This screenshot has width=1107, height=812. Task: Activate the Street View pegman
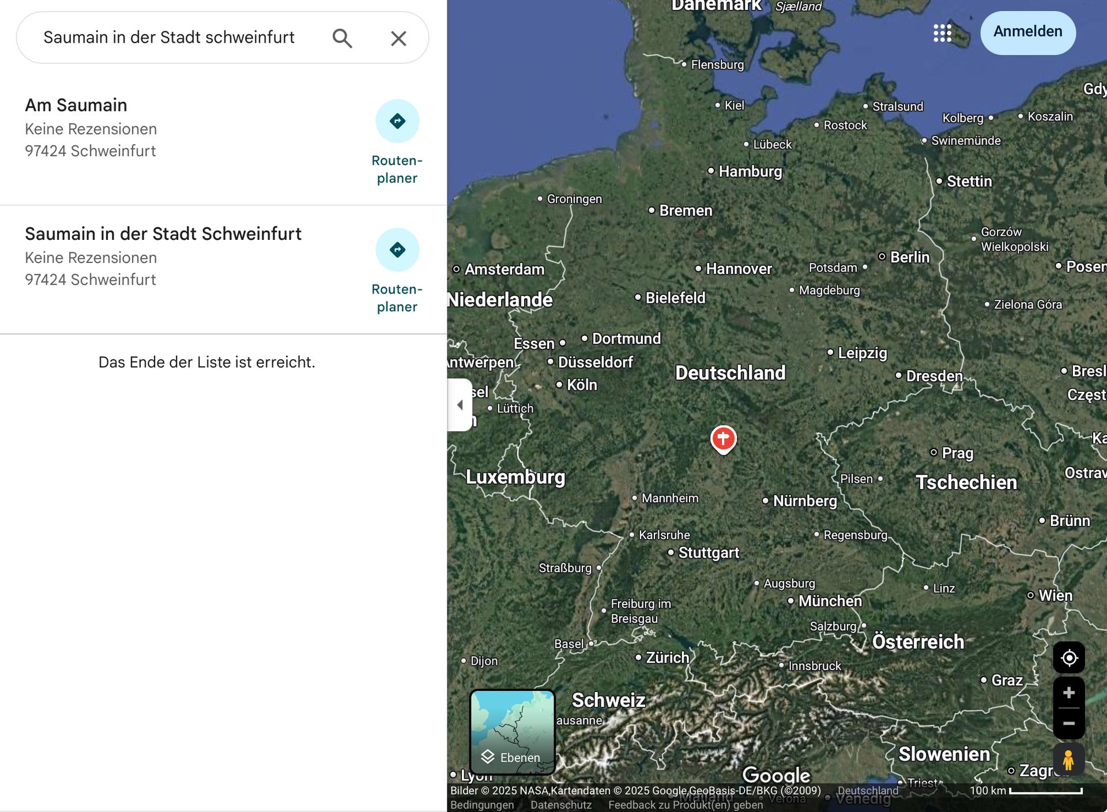pos(1068,760)
